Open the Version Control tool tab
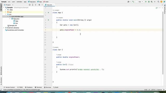The height and width of the screenshot is (93, 166). click(x=9, y=87)
